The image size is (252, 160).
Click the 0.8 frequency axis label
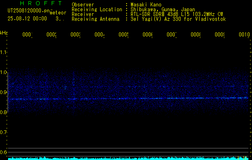click(x=3, y=112)
